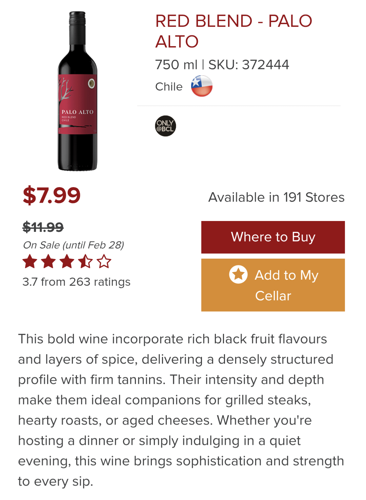Click the Add to My Cellar label
The image size is (366, 500).
click(x=286, y=285)
